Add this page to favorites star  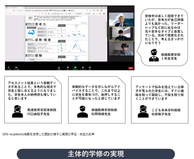tap(90, 11)
